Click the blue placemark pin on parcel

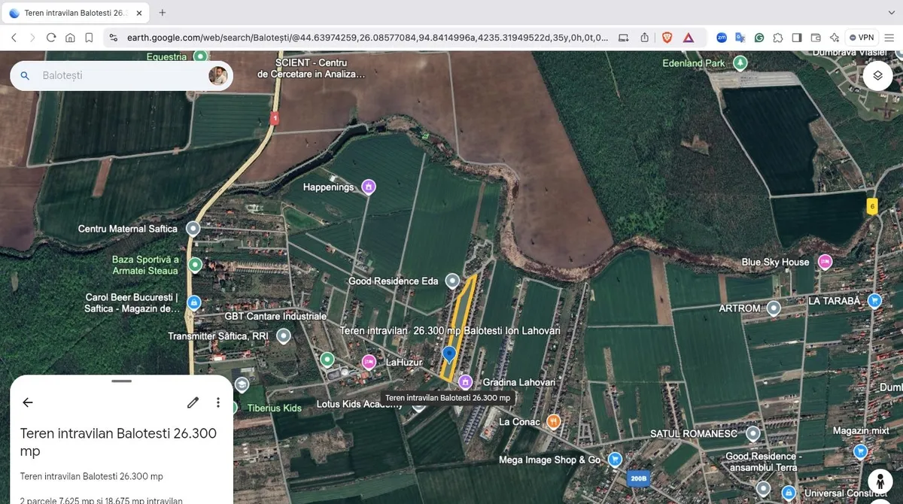coord(449,354)
